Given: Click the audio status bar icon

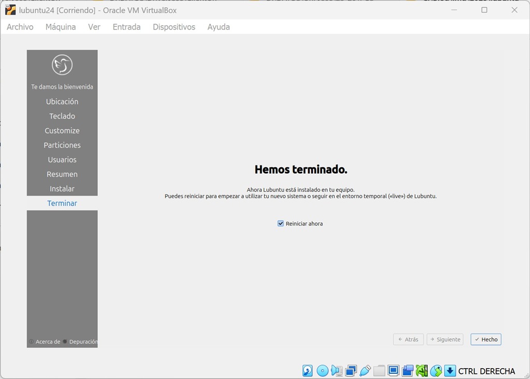Looking at the screenshot, I should 337,371.
